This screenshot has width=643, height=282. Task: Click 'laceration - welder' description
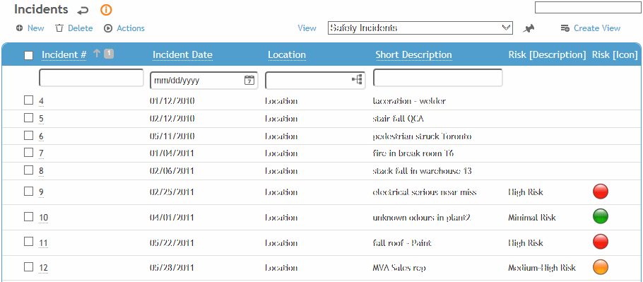tap(409, 101)
